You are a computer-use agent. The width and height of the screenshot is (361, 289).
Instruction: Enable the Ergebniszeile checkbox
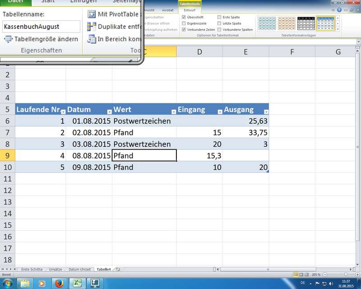(x=184, y=23)
